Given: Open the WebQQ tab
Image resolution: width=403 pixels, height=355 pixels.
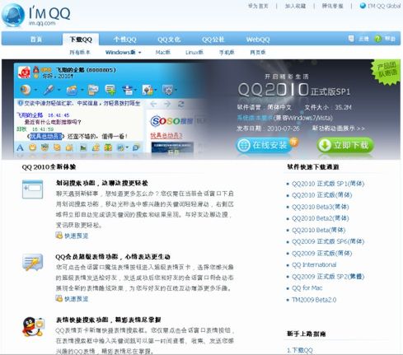Looking at the screenshot, I should (258, 40).
